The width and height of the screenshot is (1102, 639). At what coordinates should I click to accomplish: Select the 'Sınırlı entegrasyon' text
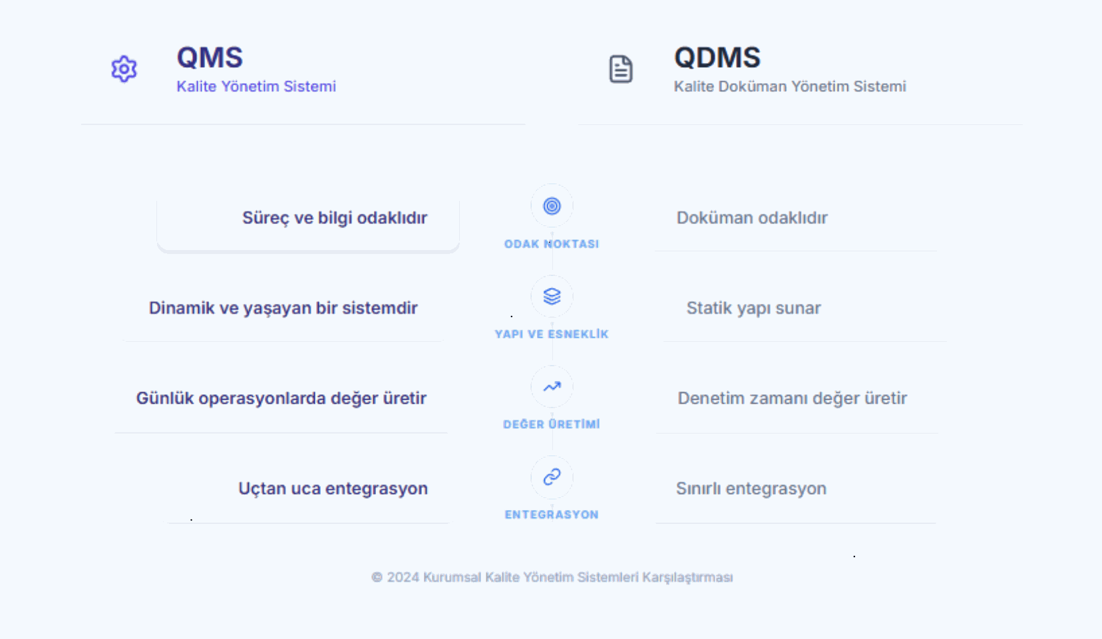[x=751, y=488]
